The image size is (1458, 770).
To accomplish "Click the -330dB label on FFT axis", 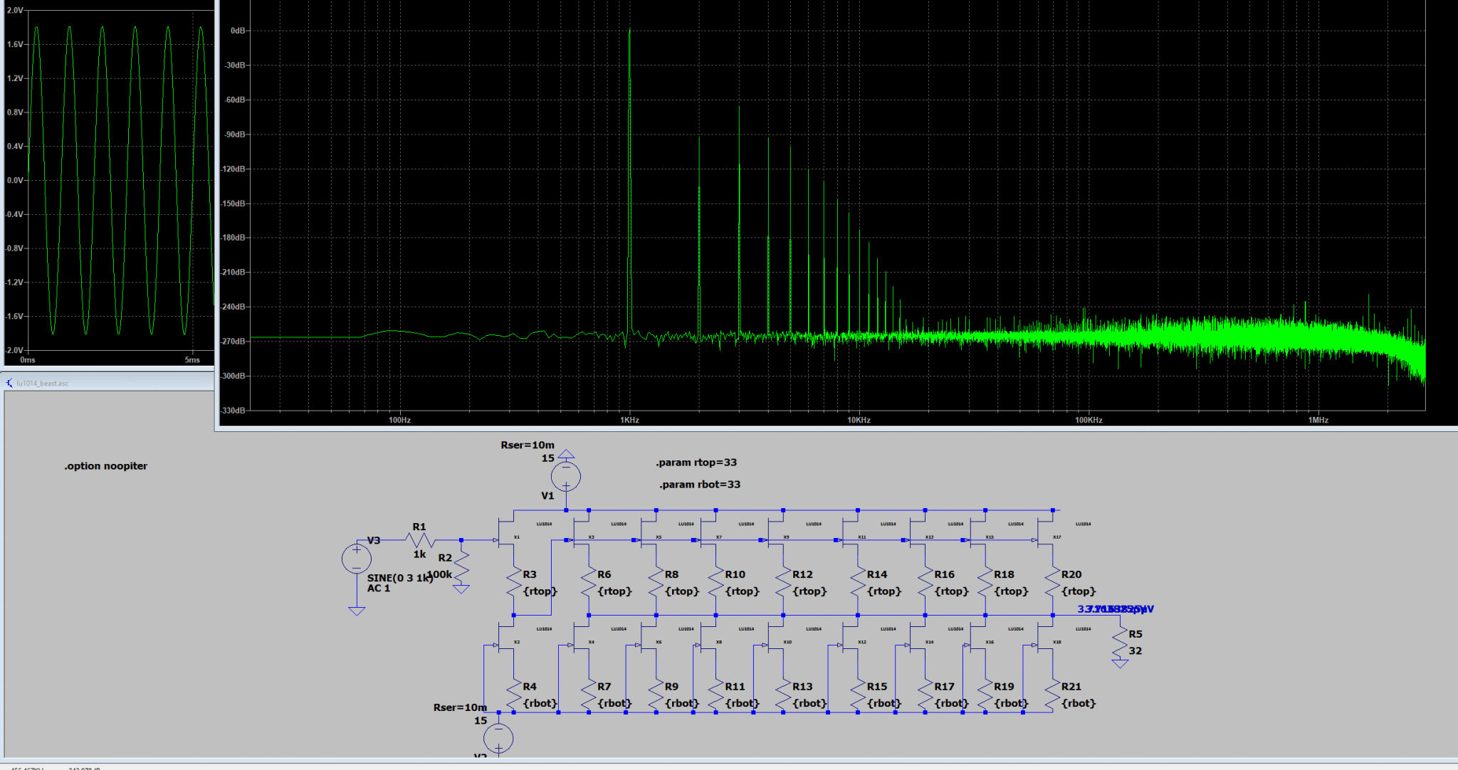I will (x=234, y=411).
